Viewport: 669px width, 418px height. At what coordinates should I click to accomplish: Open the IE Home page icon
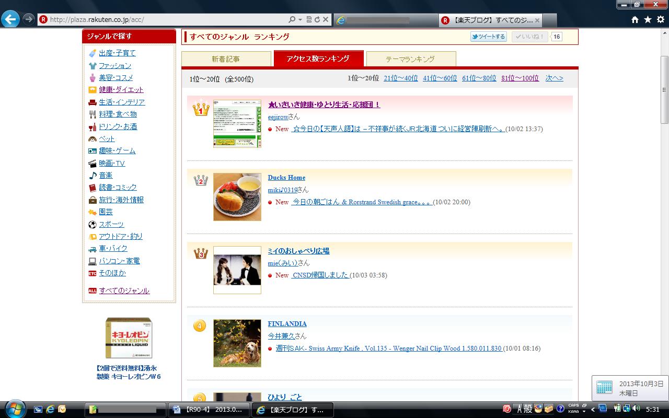pyautogui.click(x=635, y=19)
